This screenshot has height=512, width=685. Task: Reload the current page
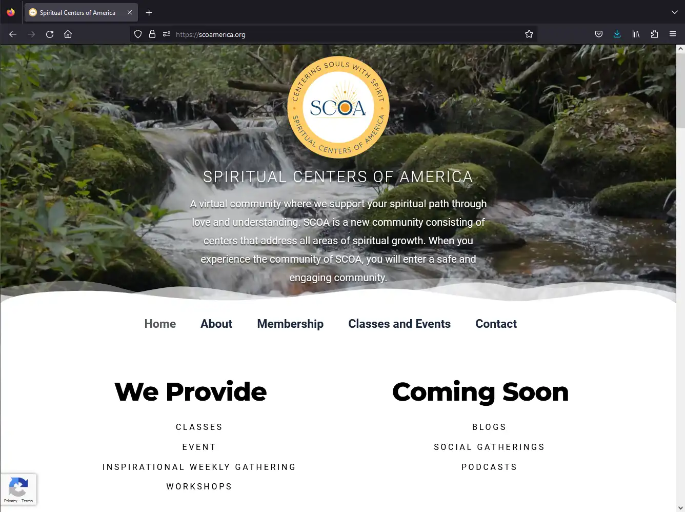pos(50,34)
